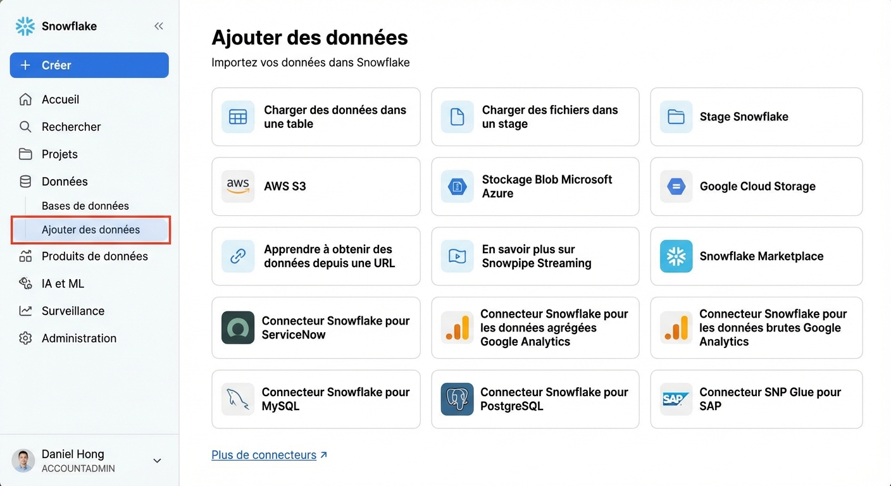Open Apprendre à obtenir des données URL
This screenshot has height=486, width=891.
316,256
